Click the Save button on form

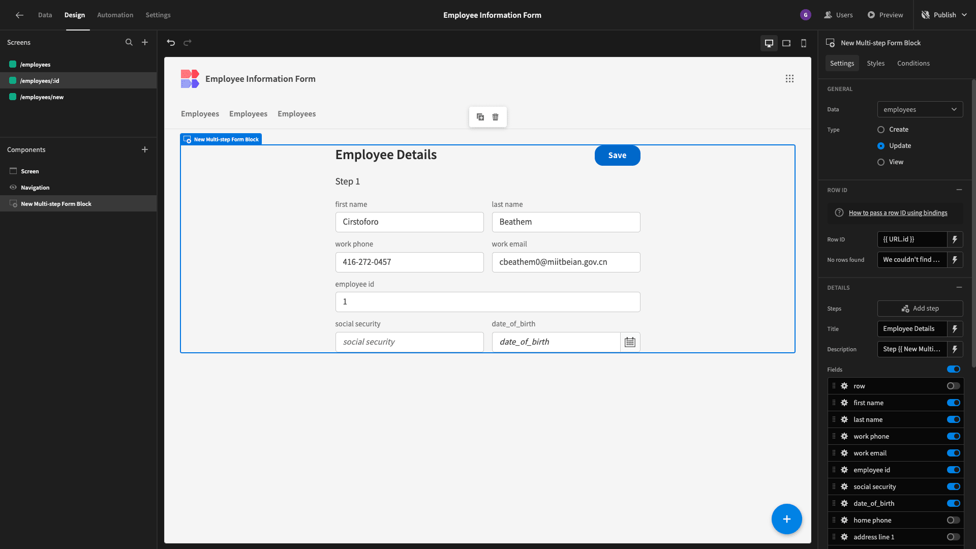(618, 156)
